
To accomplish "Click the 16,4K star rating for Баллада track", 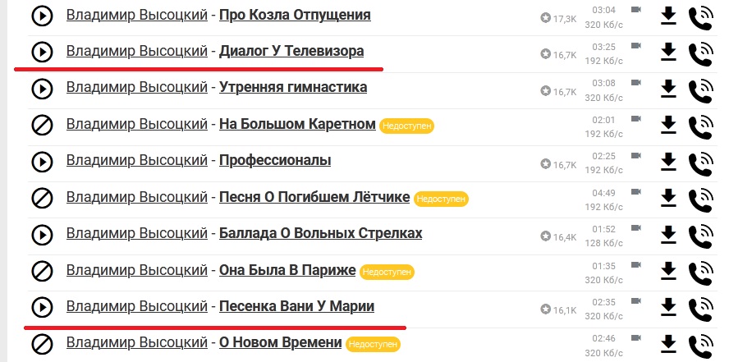I will [x=558, y=237].
